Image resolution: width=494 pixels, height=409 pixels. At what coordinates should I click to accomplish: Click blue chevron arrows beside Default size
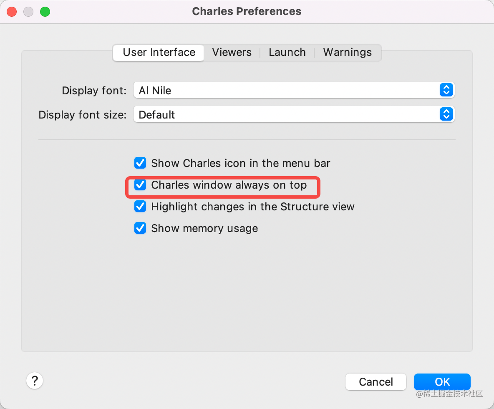[x=446, y=114]
